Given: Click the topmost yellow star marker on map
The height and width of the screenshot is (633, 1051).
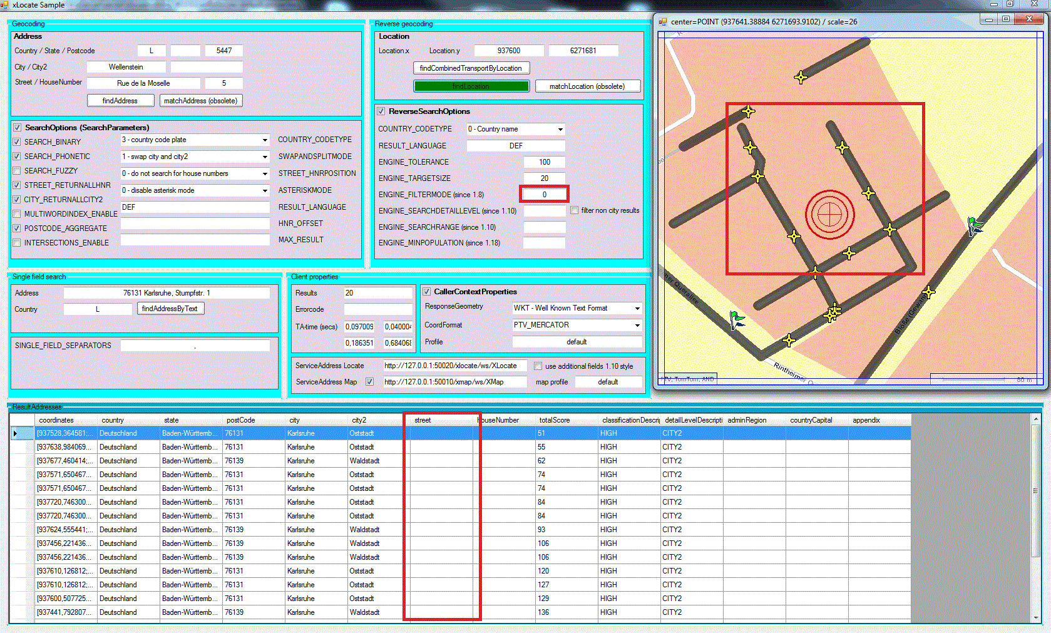Looking at the screenshot, I should 801,78.
